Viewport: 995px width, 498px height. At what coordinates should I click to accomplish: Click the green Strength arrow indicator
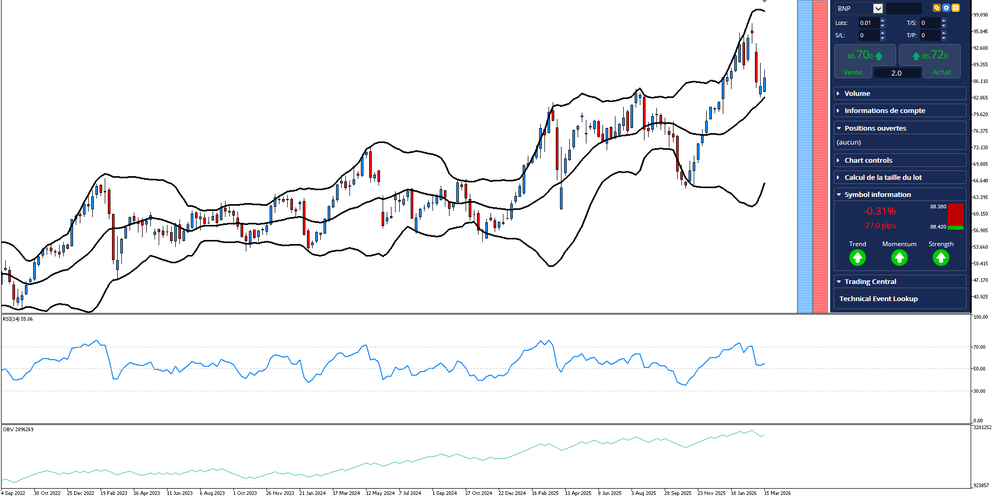(941, 258)
